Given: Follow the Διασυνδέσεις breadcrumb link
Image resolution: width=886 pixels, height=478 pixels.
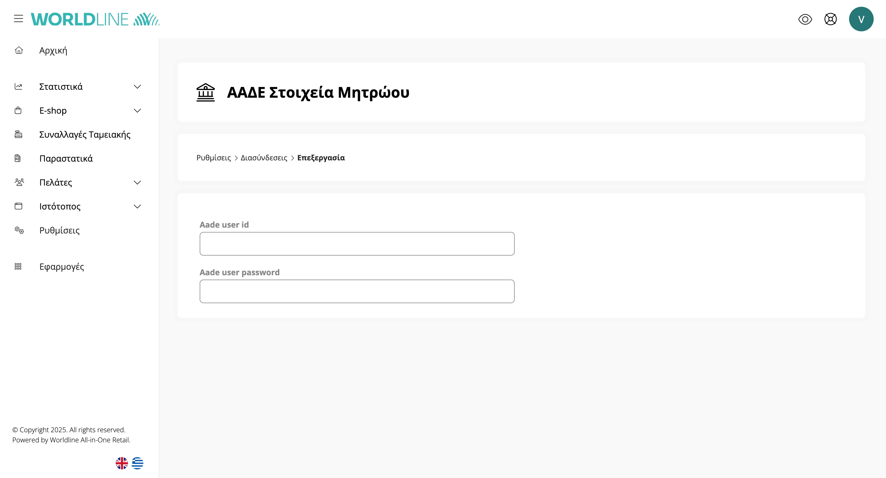Looking at the screenshot, I should (x=264, y=158).
